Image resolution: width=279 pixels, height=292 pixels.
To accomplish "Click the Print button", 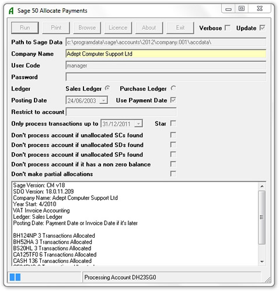I will pos(56,27).
